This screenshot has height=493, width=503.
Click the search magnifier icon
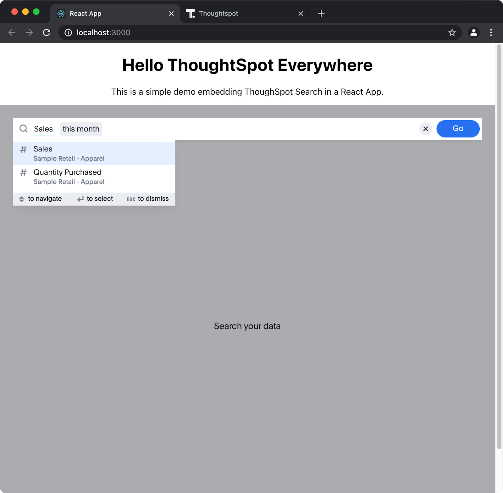(24, 129)
